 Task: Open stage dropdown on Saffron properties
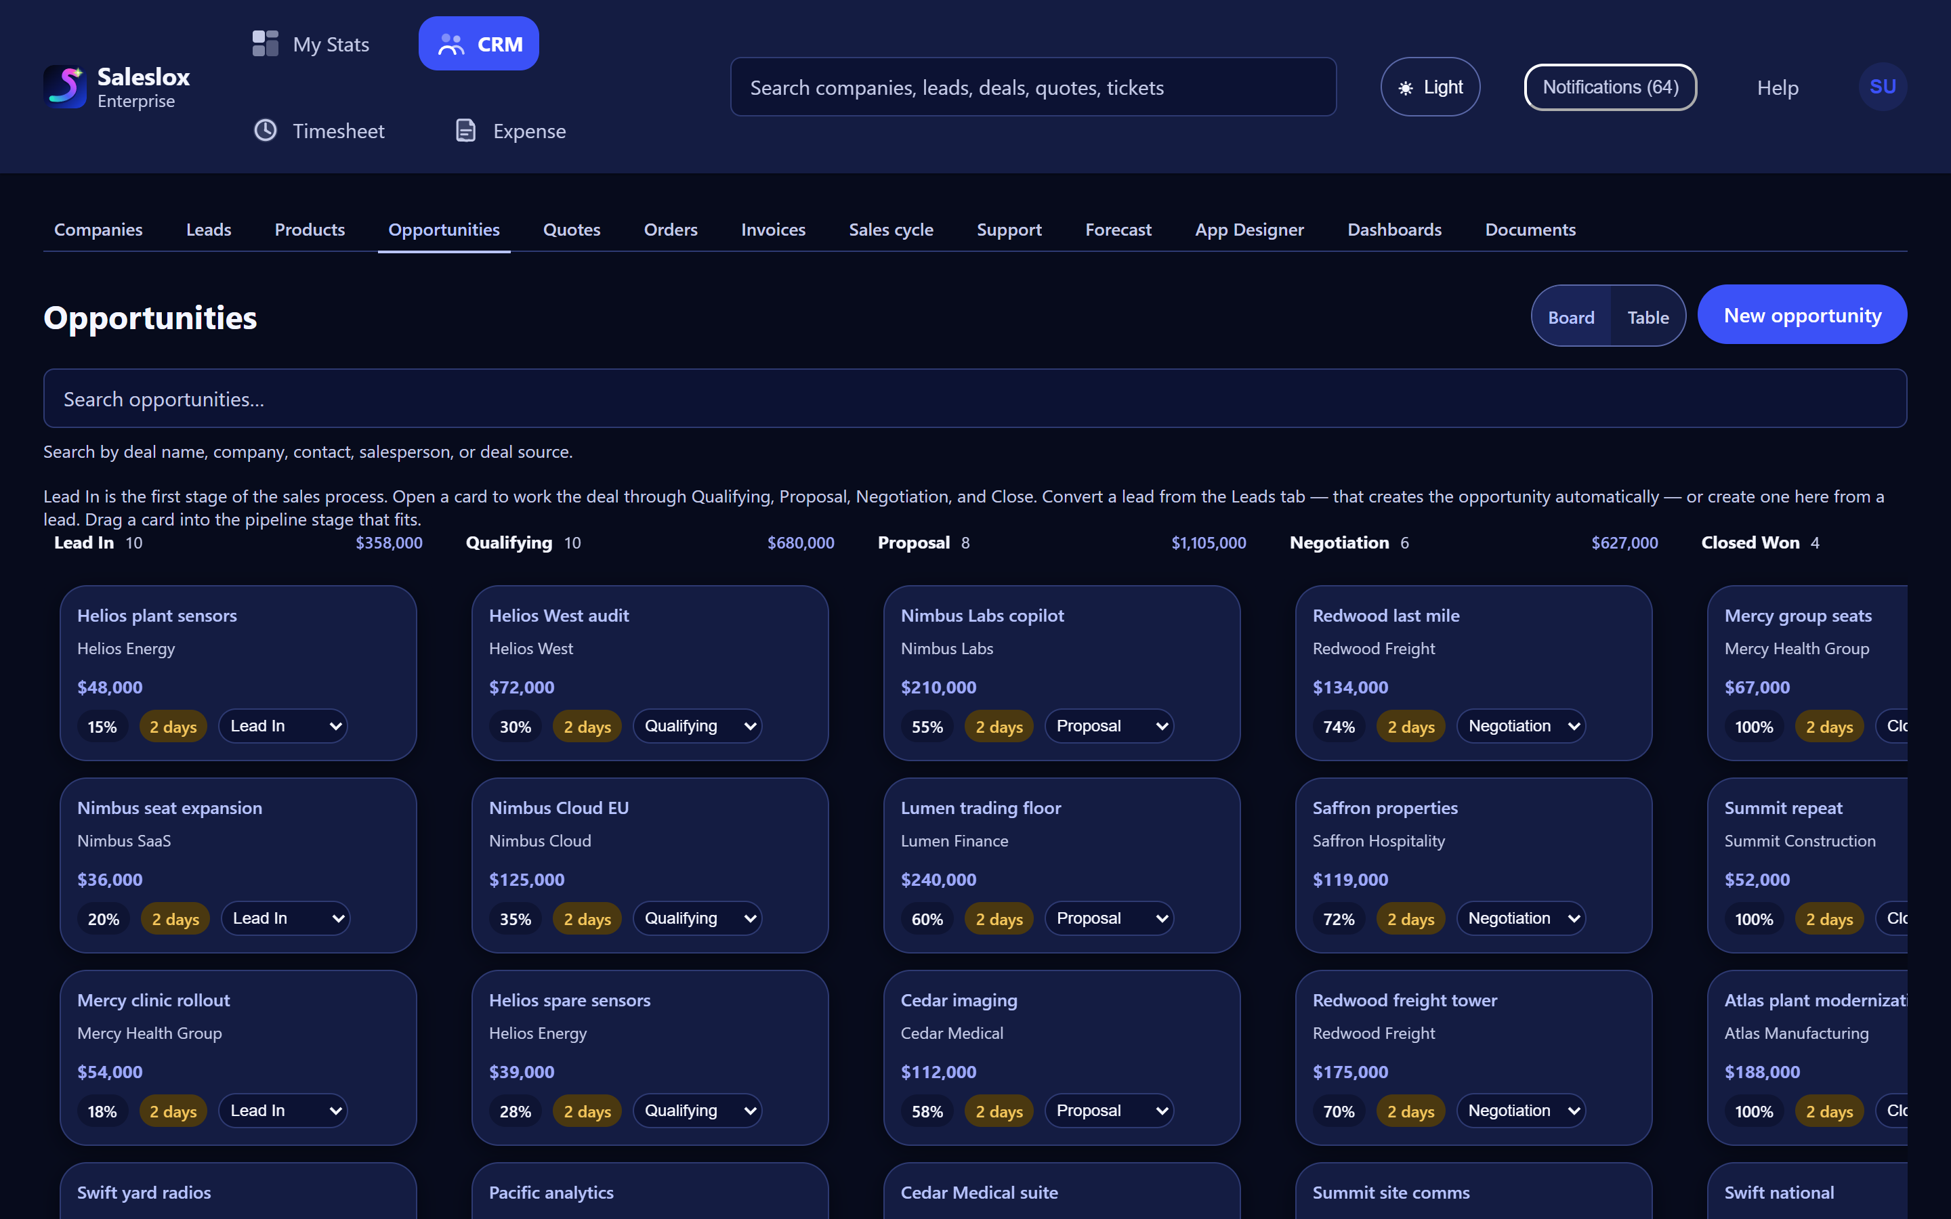point(1522,918)
